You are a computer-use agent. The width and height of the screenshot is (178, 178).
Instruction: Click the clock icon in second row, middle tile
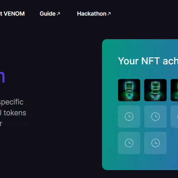tap(156, 116)
